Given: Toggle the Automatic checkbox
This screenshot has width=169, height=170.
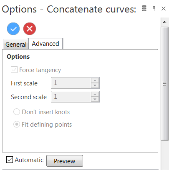Looking at the screenshot, I should [10, 160].
